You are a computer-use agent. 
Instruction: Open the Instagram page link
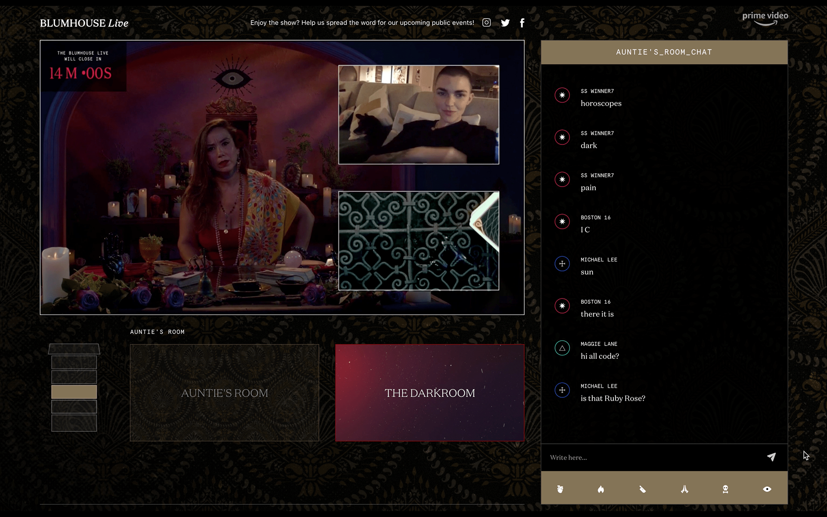(486, 22)
